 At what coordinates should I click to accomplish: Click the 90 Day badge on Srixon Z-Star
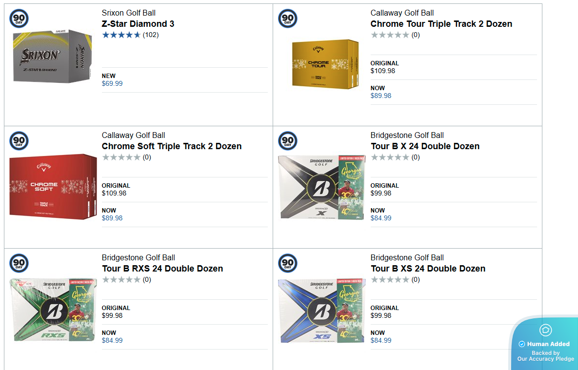[19, 19]
